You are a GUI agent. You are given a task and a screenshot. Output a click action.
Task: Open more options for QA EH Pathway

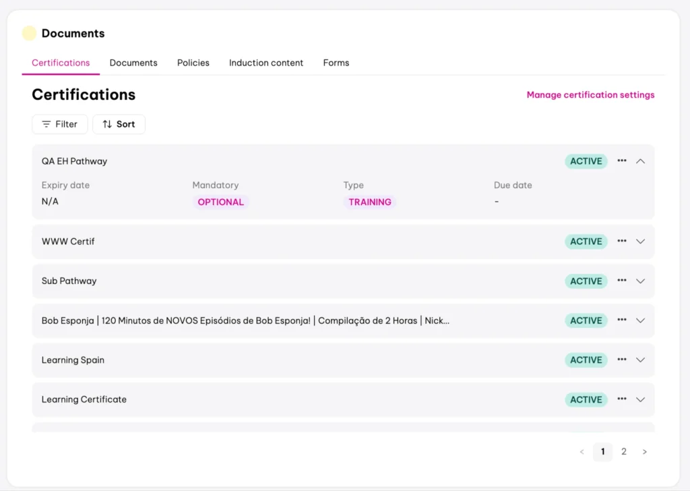[x=621, y=161]
